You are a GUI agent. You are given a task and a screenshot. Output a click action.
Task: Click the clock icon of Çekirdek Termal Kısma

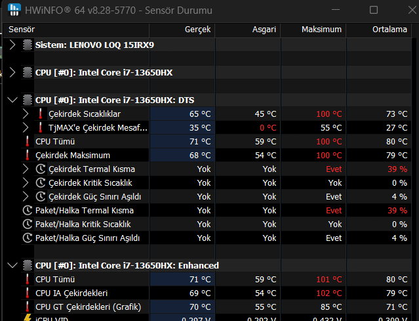(x=41, y=169)
